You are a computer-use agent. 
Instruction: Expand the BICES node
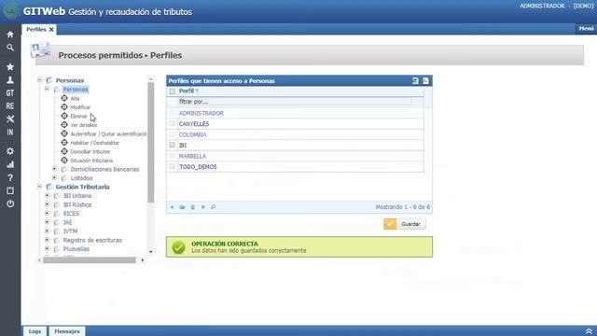[48, 214]
